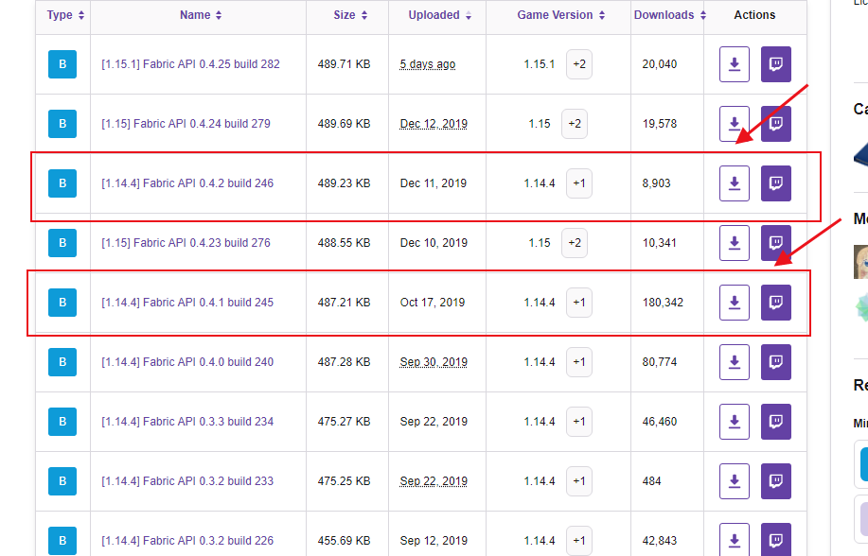Expand +1 versions for build 234
The height and width of the screenshot is (556, 868).
(579, 422)
